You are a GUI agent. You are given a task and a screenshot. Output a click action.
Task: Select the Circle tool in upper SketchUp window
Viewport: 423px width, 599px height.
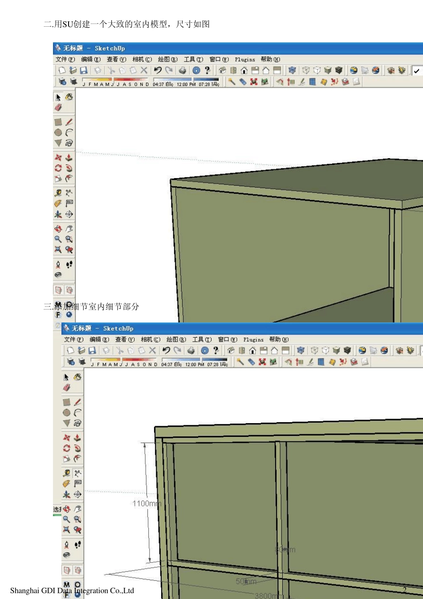(x=58, y=133)
